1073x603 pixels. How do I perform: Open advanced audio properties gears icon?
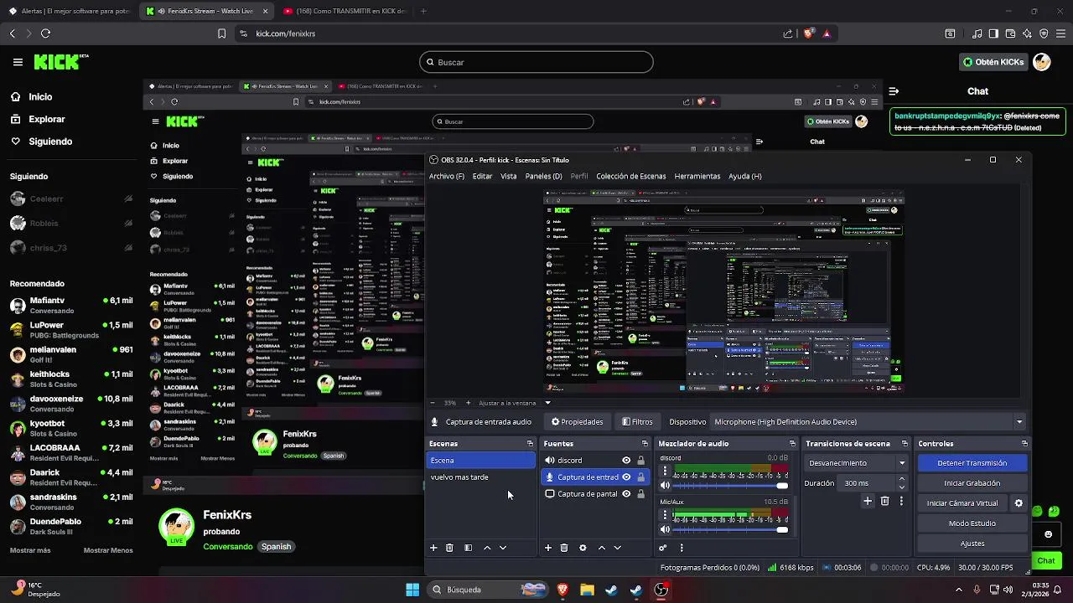coord(663,548)
